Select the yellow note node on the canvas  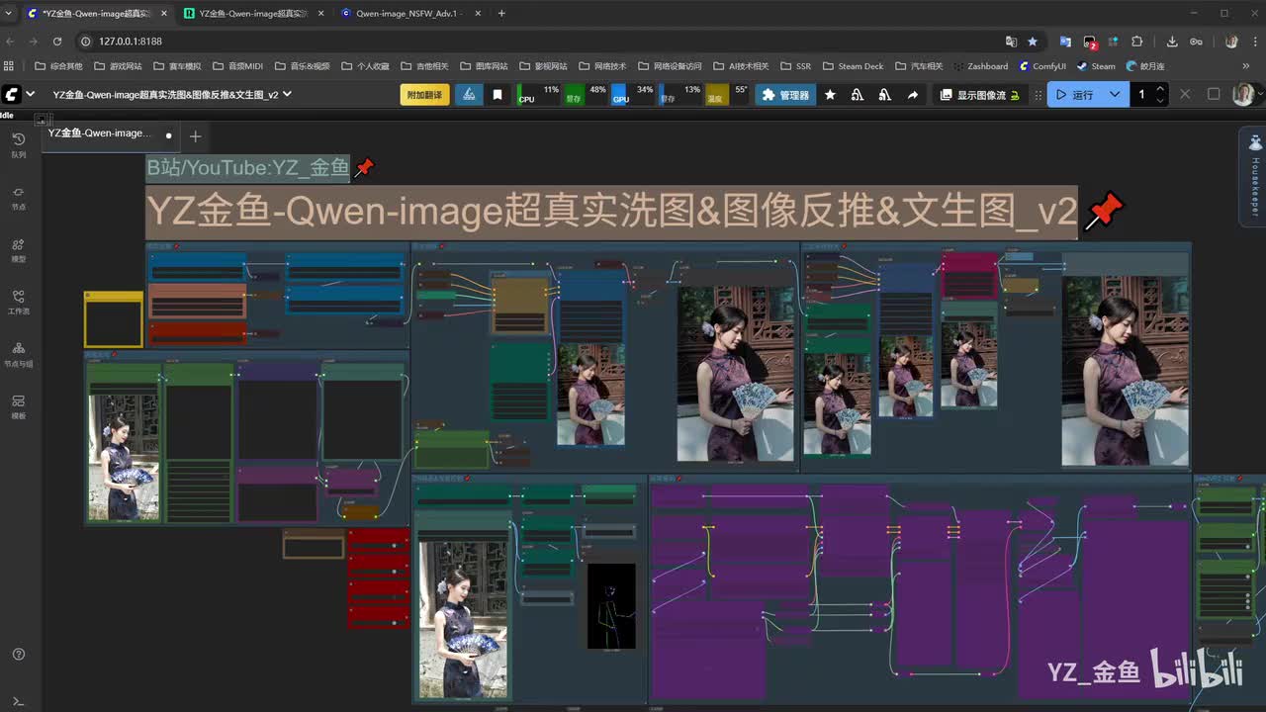(113, 319)
